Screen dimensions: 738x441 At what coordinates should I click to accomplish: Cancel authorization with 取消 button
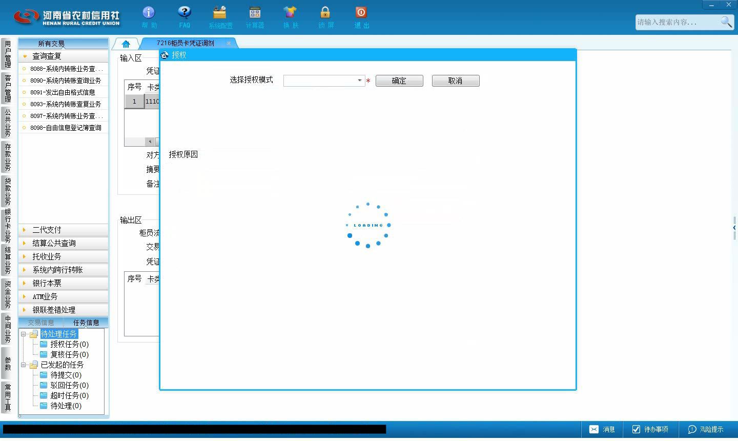click(x=456, y=81)
